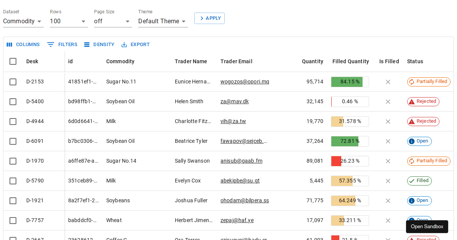The image size is (457, 240).
Task: Click the Rejected warning chip for D-5400
Action: 423,102
